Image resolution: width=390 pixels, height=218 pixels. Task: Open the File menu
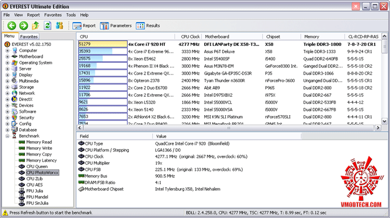coord(6,15)
